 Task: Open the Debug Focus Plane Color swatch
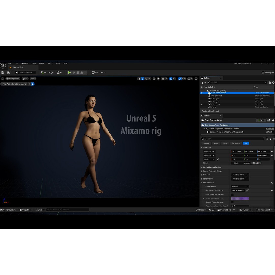tap(240, 198)
